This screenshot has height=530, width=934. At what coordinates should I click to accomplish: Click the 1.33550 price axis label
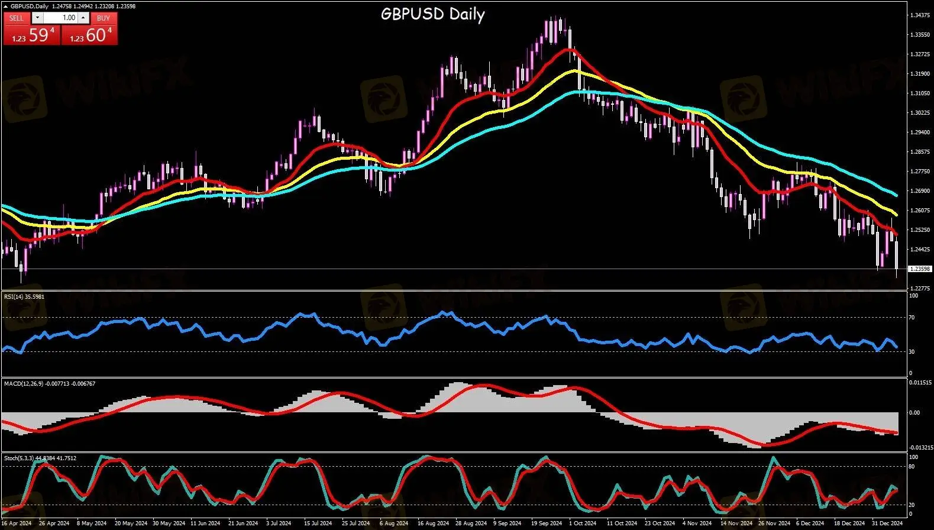click(x=919, y=35)
